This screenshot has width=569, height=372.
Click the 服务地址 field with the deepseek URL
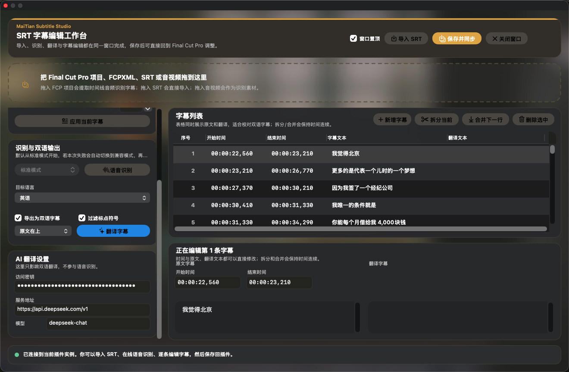click(82, 310)
